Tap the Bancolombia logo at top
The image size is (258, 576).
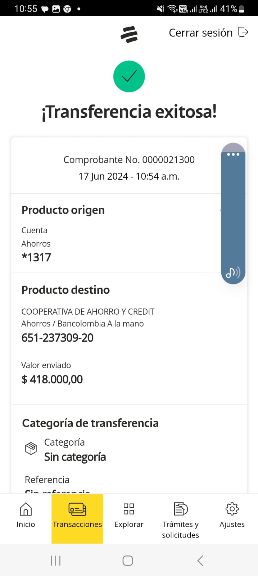tap(129, 35)
